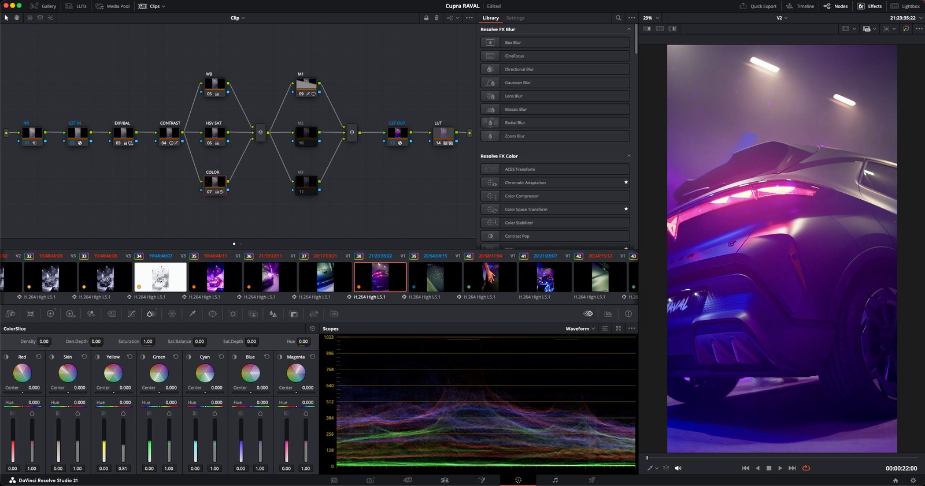Select the Box Blur effect
The height and width of the screenshot is (486, 925).
tap(555, 42)
